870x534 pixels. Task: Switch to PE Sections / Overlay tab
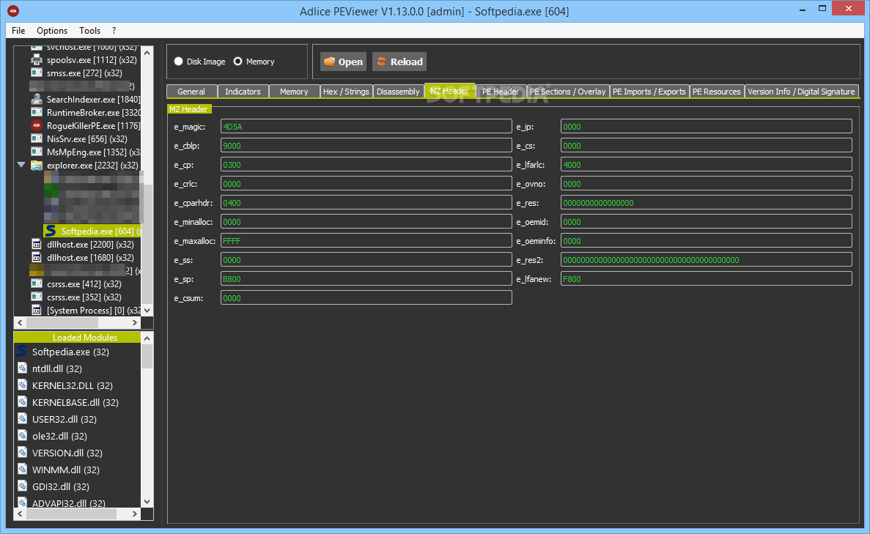coord(568,92)
